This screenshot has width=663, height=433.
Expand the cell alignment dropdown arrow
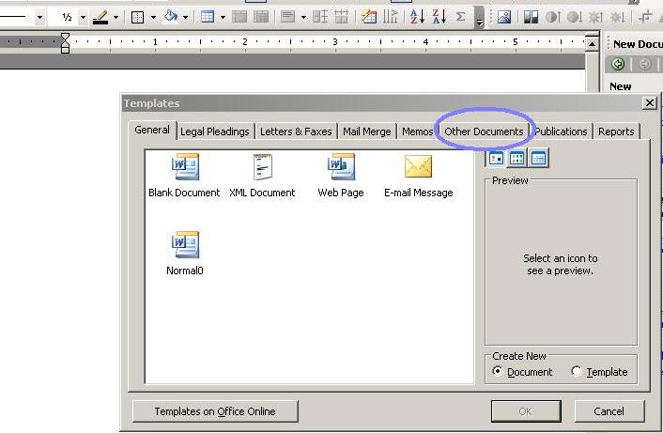(303, 18)
